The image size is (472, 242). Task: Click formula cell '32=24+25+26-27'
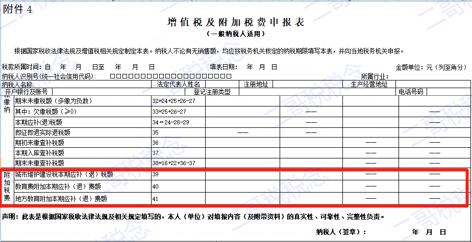tap(178, 101)
